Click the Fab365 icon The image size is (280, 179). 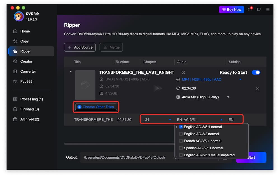coord(15,82)
